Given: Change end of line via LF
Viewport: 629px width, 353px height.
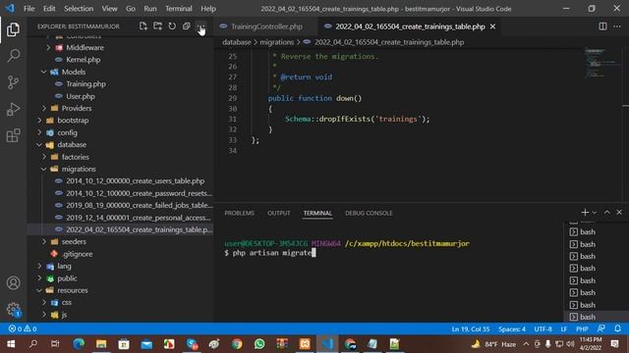Looking at the screenshot, I should 563,329.
